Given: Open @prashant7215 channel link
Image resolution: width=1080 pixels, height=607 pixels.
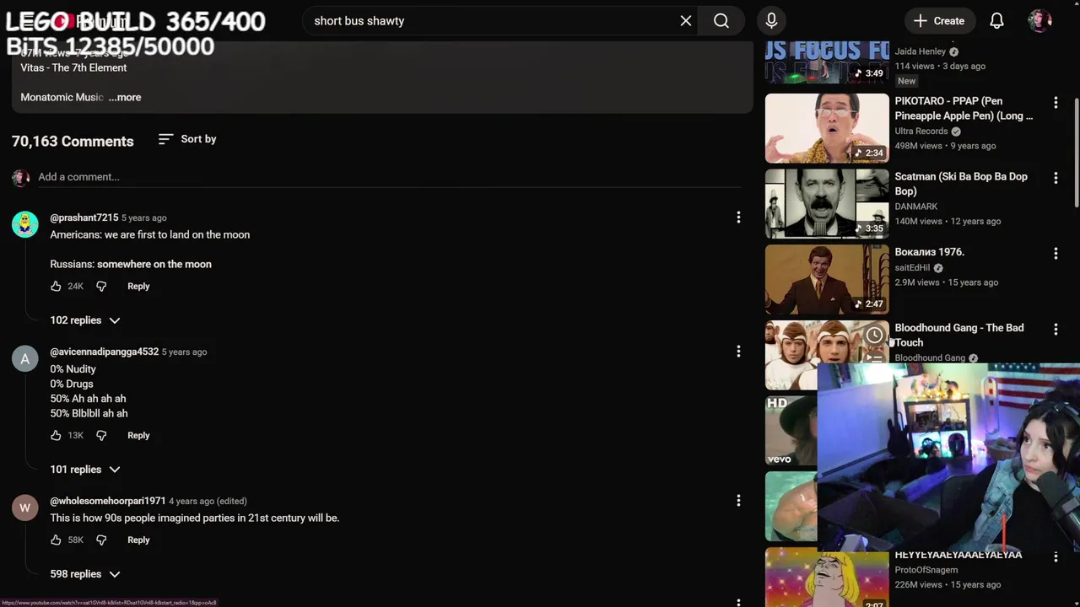Looking at the screenshot, I should 84,218.
